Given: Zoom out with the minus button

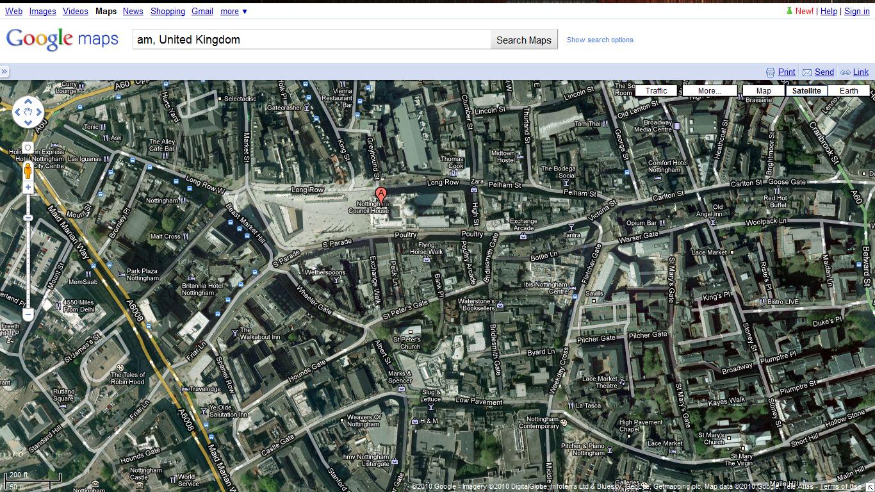Looking at the screenshot, I should point(28,315).
